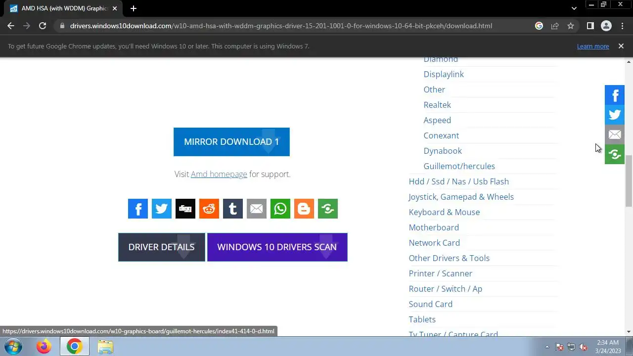Screen dimensions: 633x356
Task: Launch Firefox from taskbar
Action: tap(44, 347)
